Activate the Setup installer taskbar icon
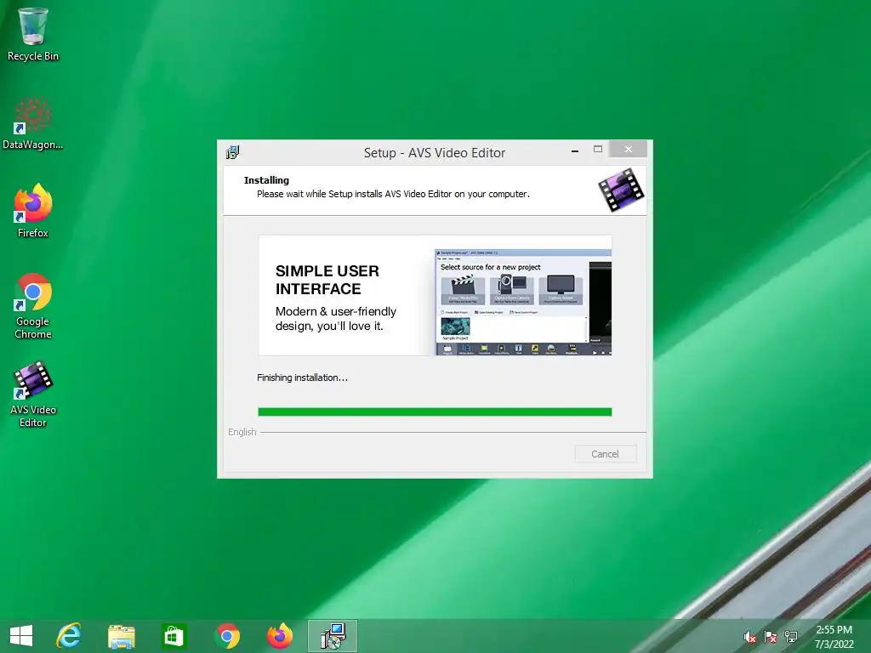Screen dimensions: 871x653 pyautogui.click(x=333, y=636)
